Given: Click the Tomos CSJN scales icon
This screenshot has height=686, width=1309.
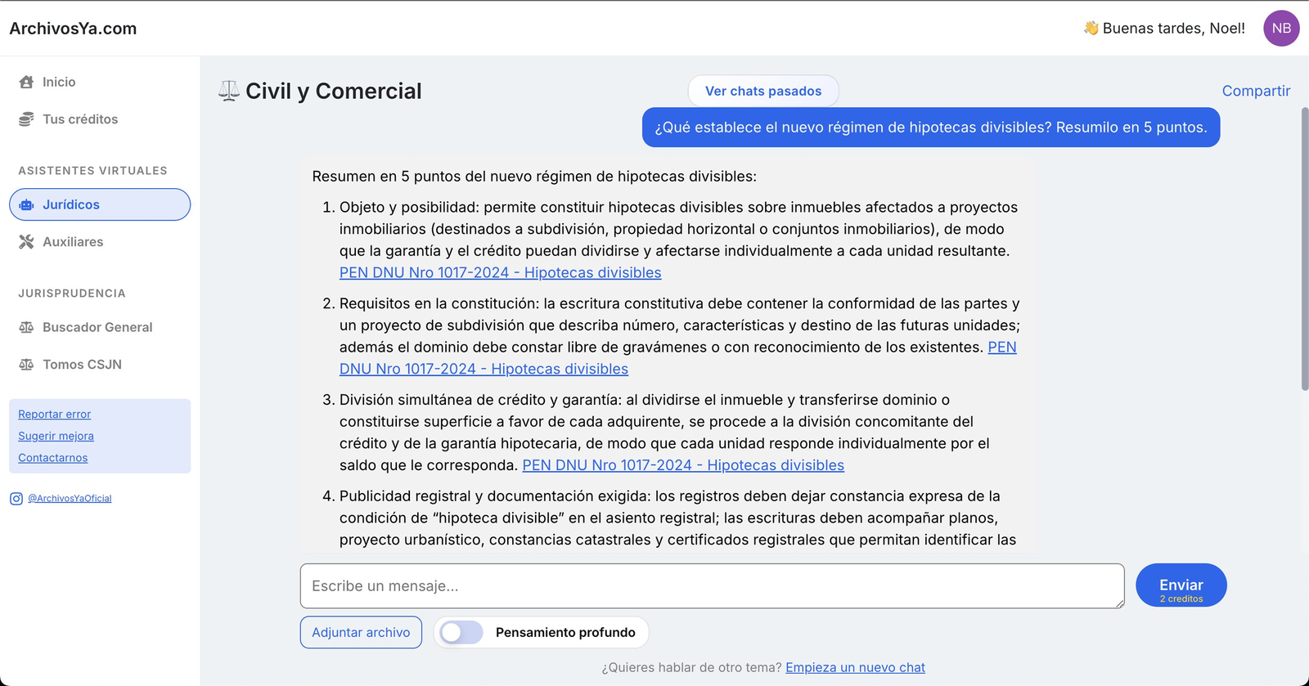Looking at the screenshot, I should click(26, 365).
